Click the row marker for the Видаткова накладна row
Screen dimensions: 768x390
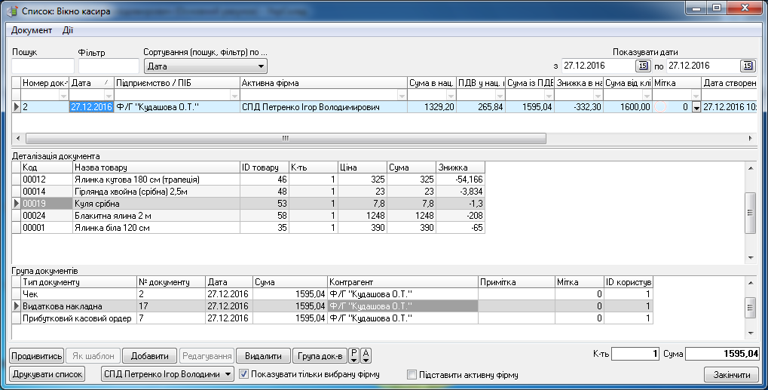pyautogui.click(x=16, y=306)
